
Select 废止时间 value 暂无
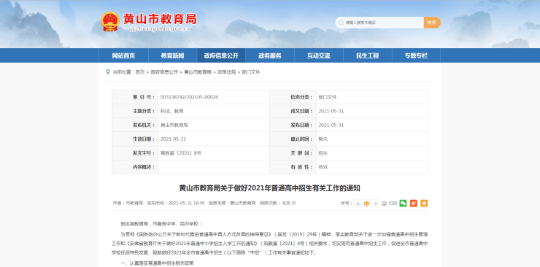323,139
